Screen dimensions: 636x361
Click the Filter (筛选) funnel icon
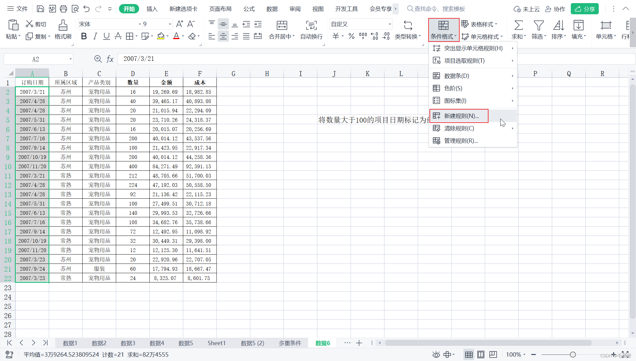click(538, 25)
